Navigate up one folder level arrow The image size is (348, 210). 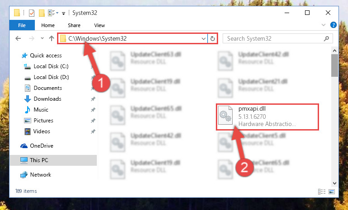coord(52,38)
